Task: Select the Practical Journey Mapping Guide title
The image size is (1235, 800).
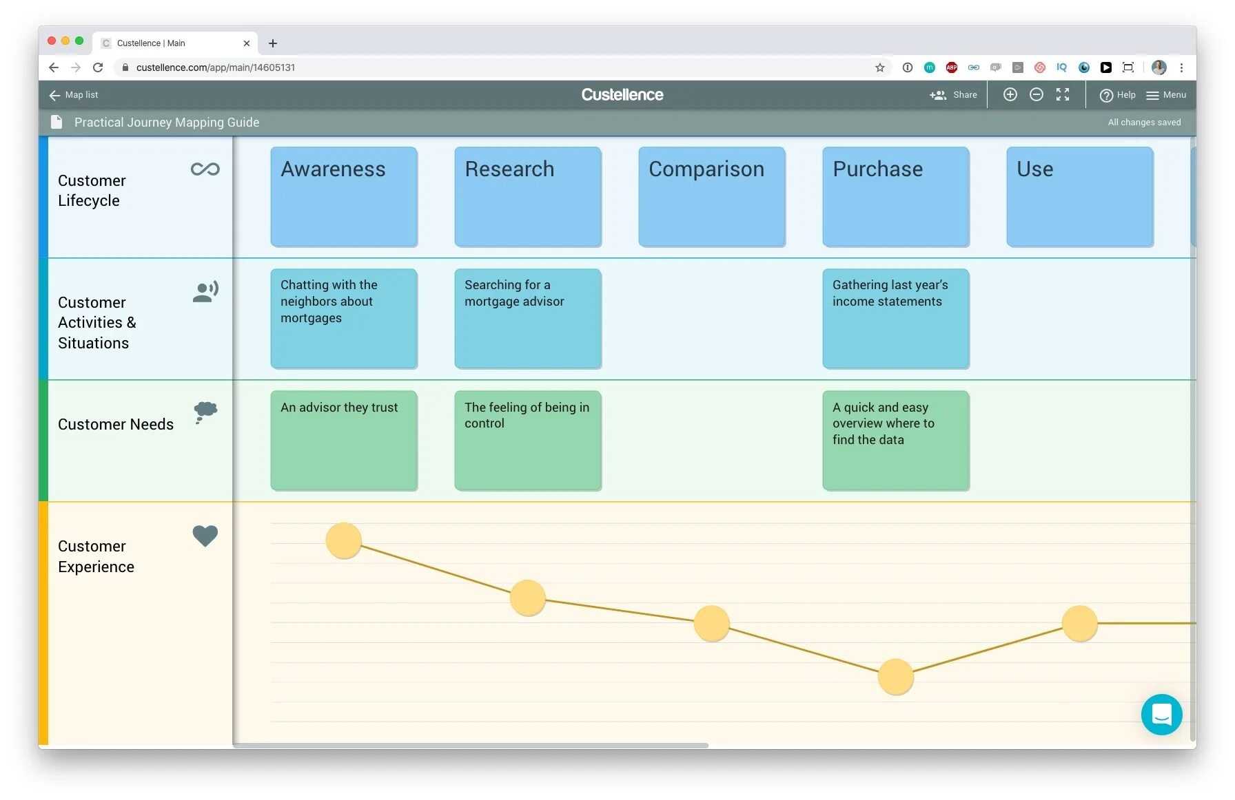Action: [x=167, y=123]
